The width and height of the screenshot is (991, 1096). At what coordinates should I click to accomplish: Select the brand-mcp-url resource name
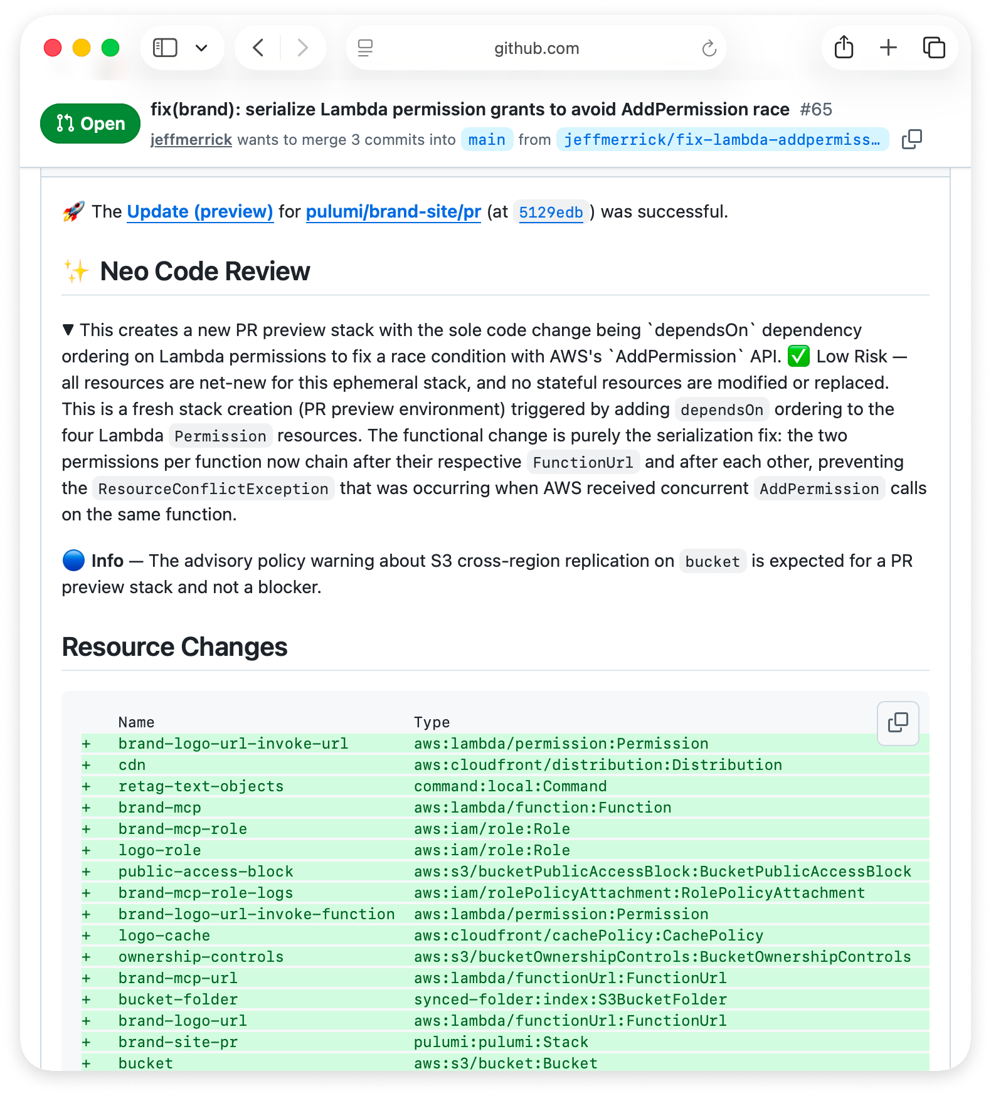[x=178, y=978]
